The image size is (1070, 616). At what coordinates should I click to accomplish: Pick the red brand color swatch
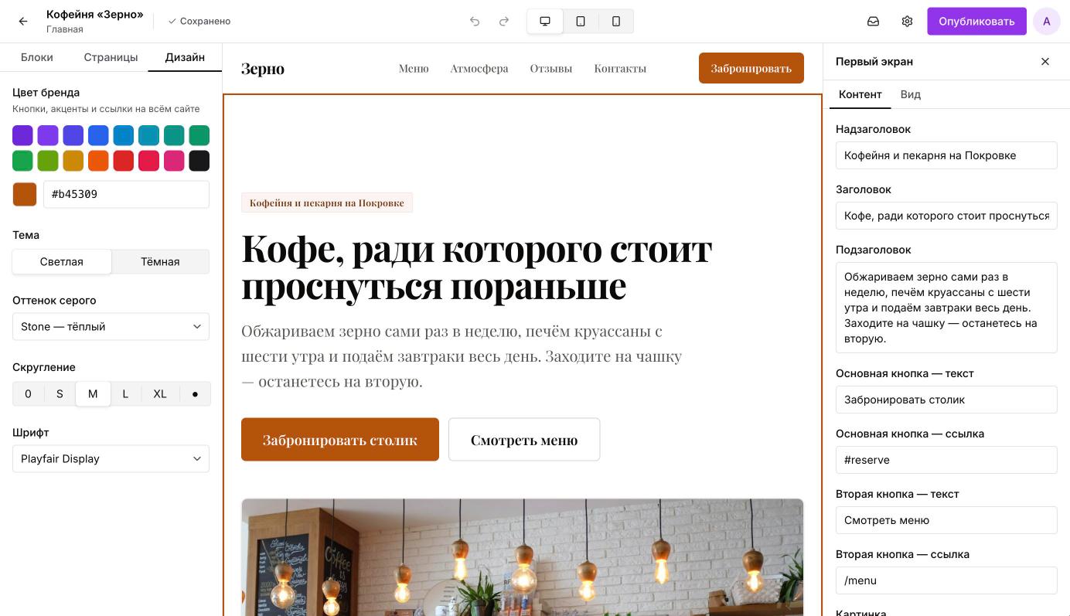(x=124, y=161)
